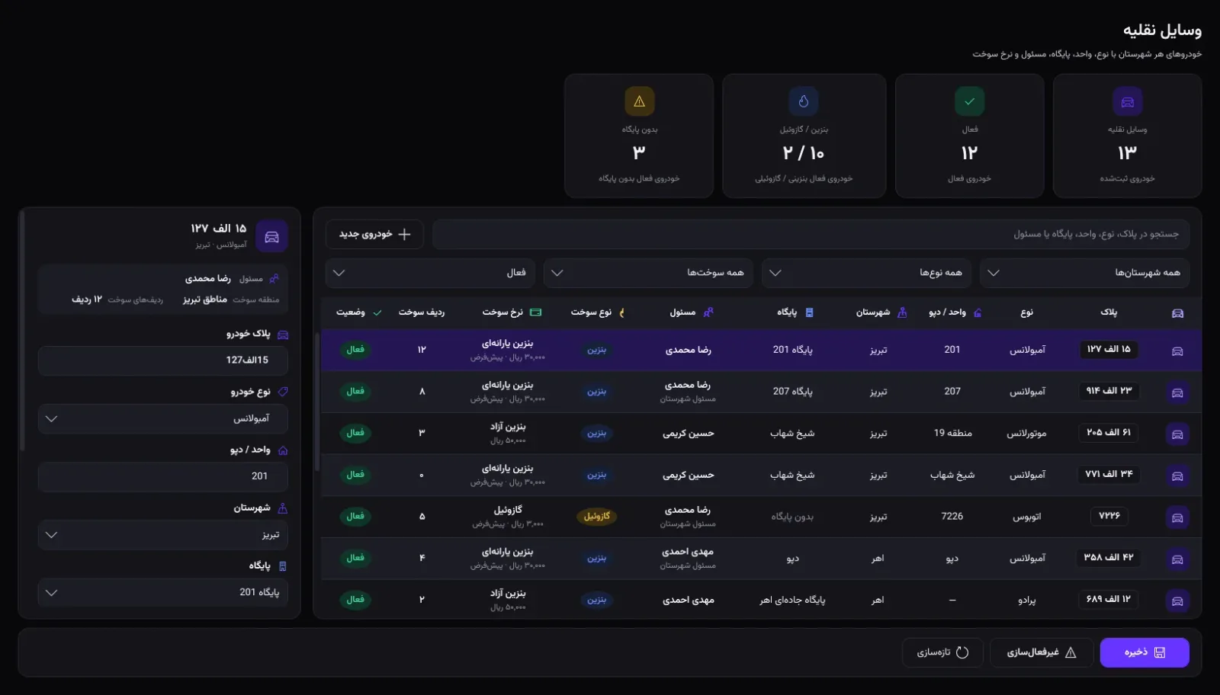Click the vehicle icon on the ۷۲۲۶ bus row

[1177, 517]
